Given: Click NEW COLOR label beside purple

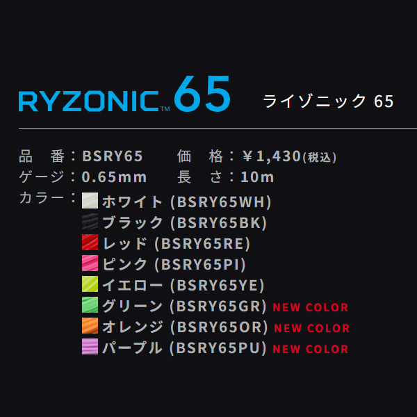Looking at the screenshot, I should [x=311, y=350].
